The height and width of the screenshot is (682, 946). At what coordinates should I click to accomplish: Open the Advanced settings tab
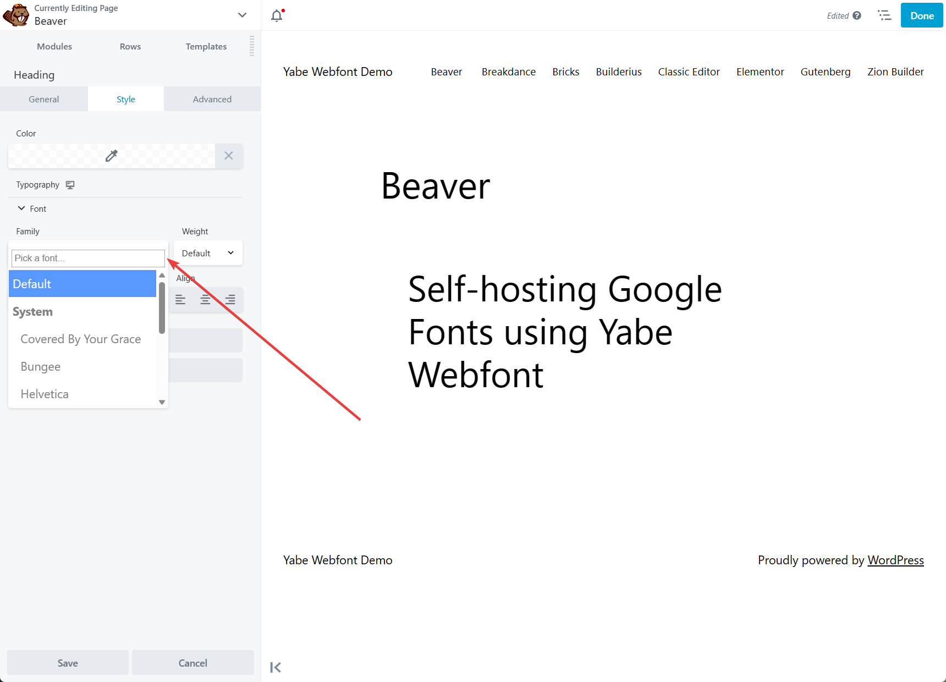(x=212, y=99)
